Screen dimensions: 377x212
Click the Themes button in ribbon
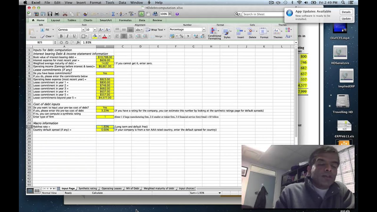pos(278,33)
